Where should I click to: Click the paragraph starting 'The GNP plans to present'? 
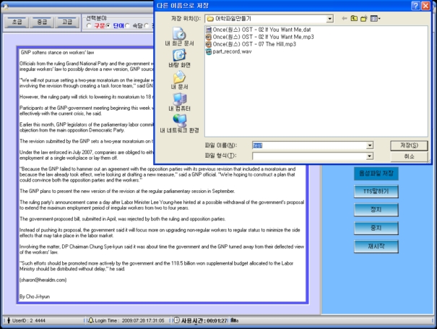pyautogui.click(x=127, y=191)
